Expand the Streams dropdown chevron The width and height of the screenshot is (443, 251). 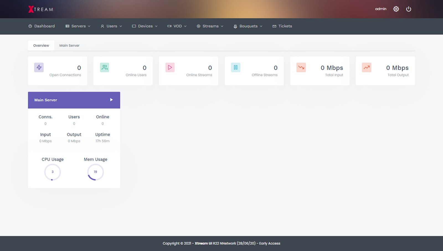click(x=222, y=26)
